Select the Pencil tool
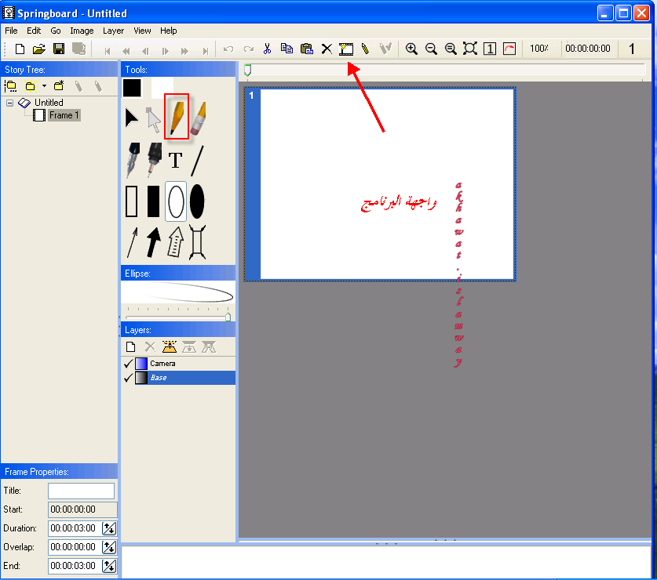The image size is (657, 580). click(177, 116)
